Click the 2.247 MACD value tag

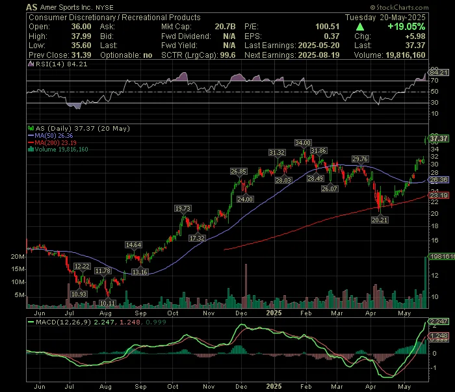tap(439, 321)
